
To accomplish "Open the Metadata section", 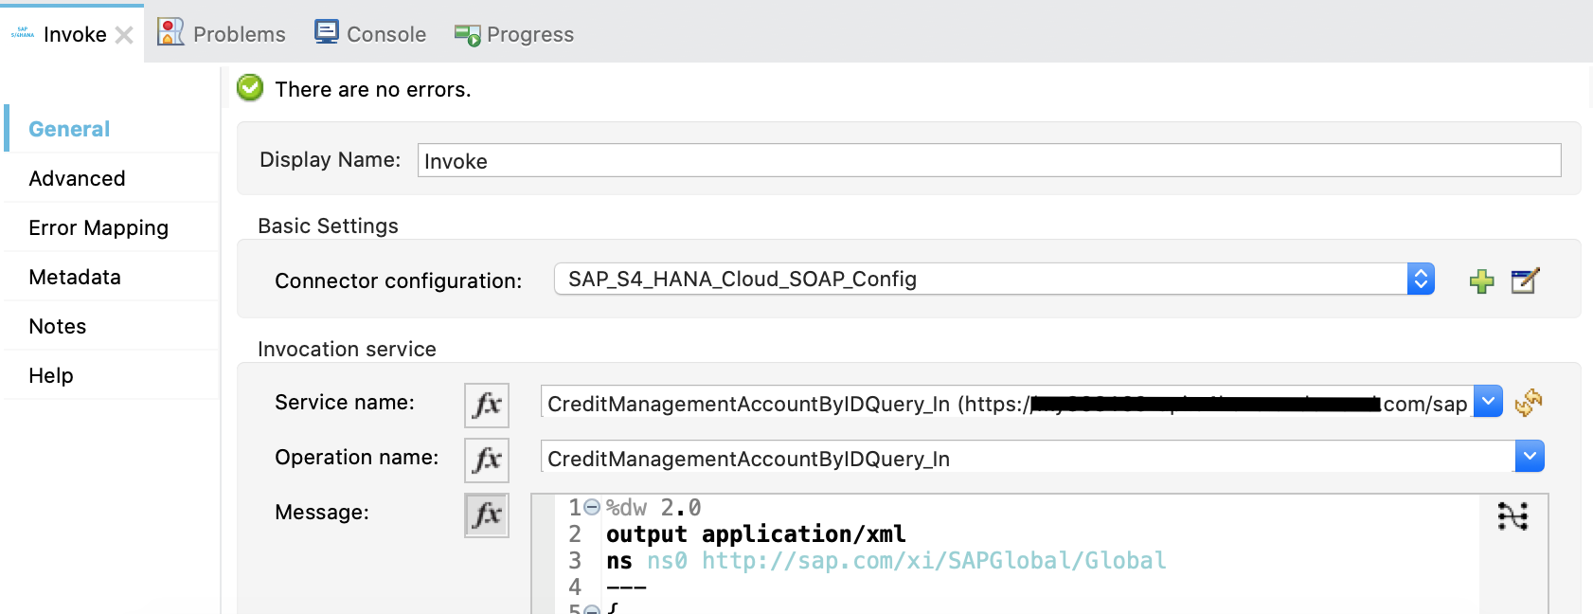I will 75,277.
